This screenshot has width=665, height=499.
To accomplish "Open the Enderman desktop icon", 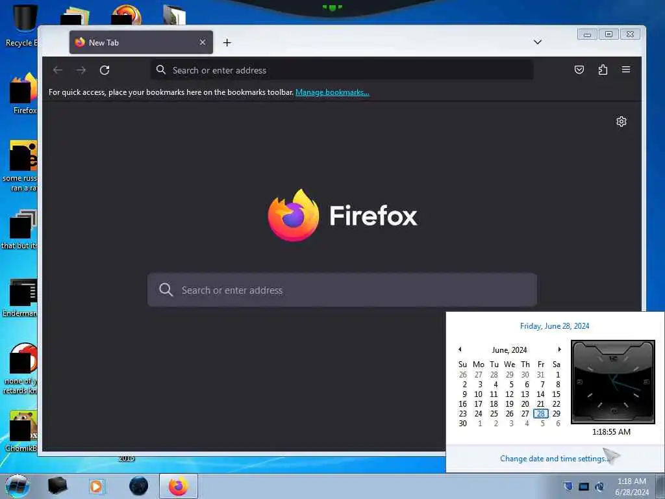I will tap(20, 298).
